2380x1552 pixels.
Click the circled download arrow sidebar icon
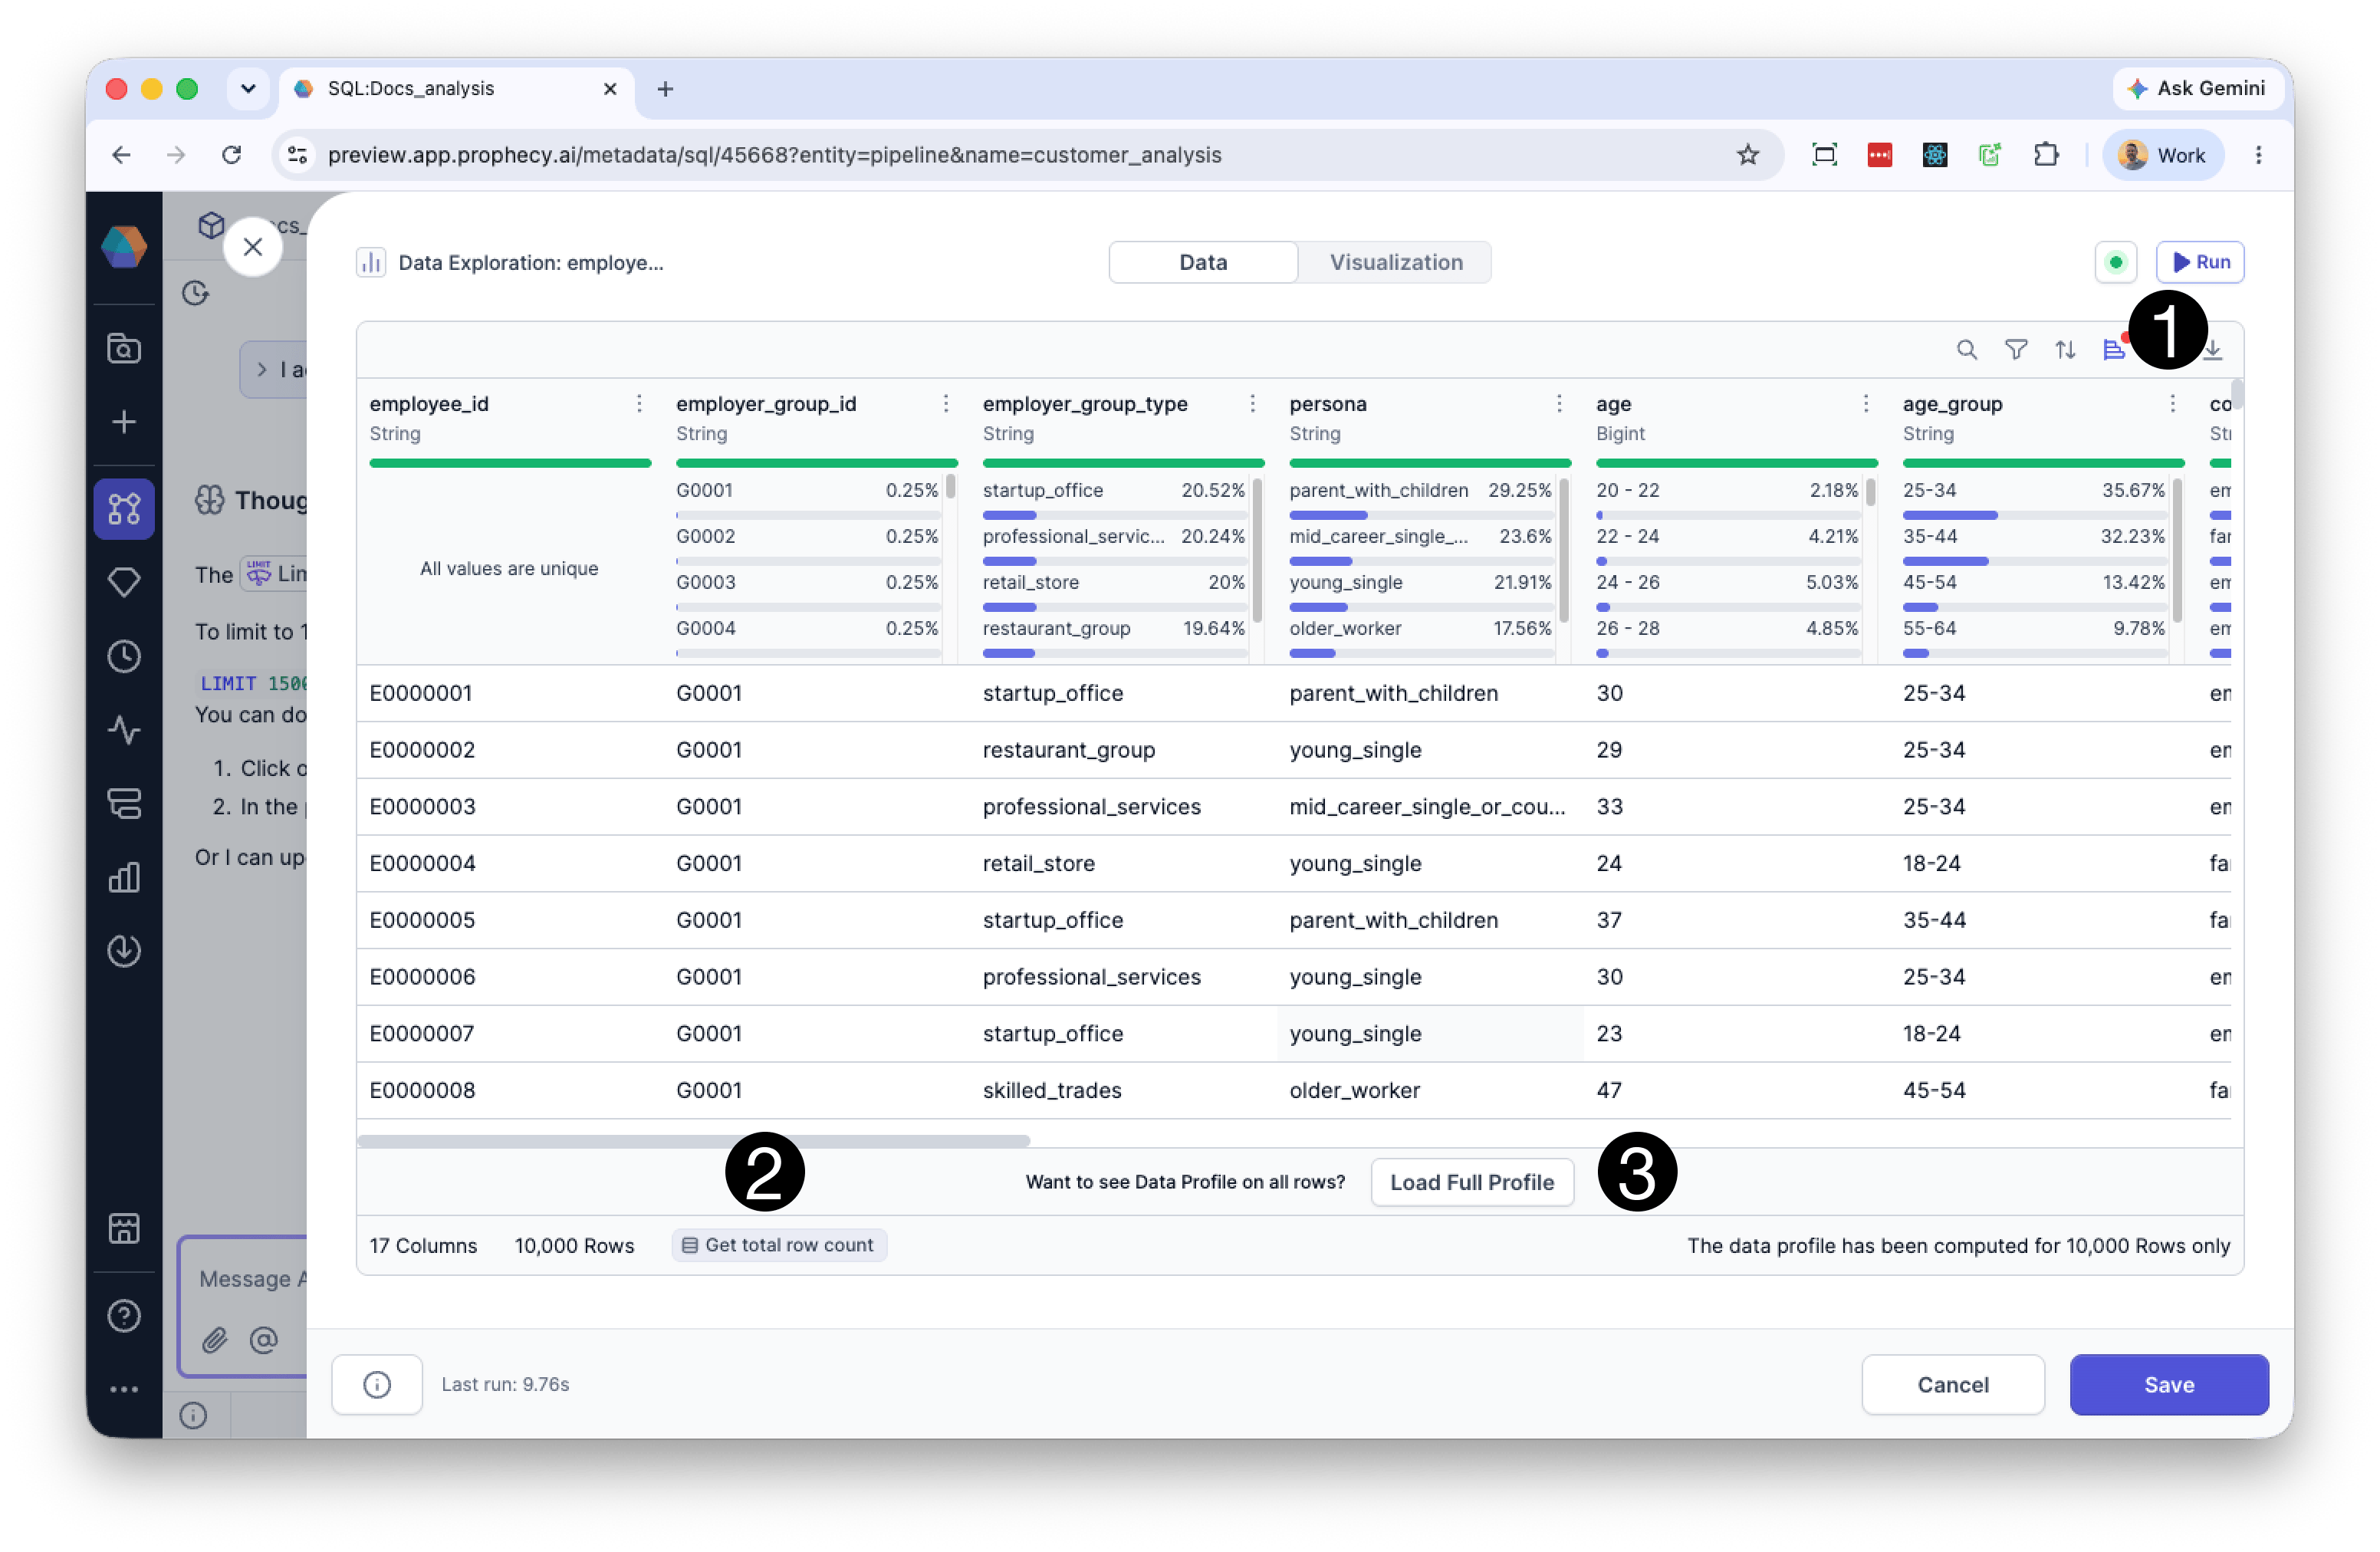point(124,950)
